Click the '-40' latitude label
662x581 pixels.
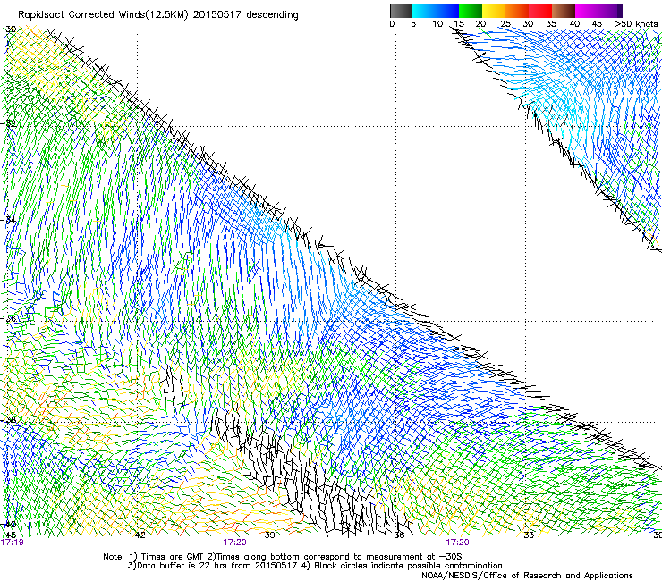pos(9,525)
